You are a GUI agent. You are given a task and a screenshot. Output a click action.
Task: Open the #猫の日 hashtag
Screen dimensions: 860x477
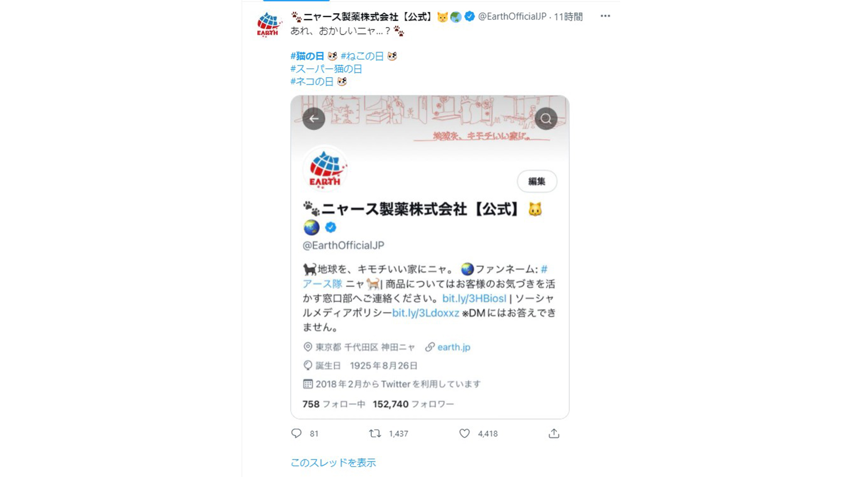point(307,56)
